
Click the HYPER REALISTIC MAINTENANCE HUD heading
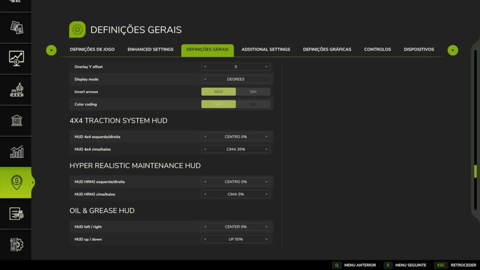(135, 166)
